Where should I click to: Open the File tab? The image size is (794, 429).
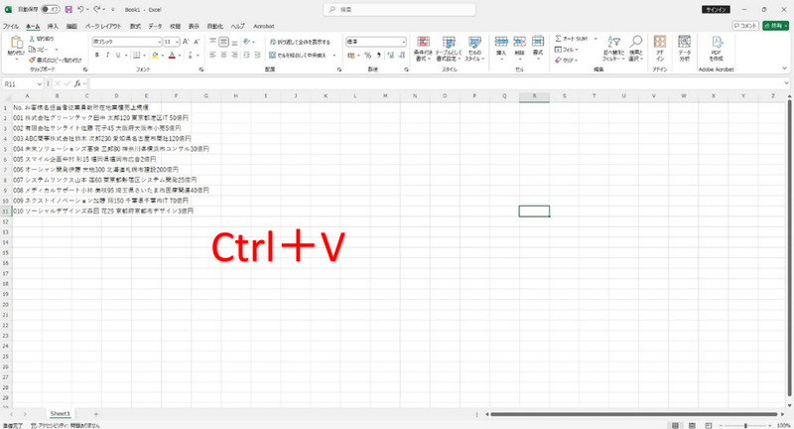point(11,26)
